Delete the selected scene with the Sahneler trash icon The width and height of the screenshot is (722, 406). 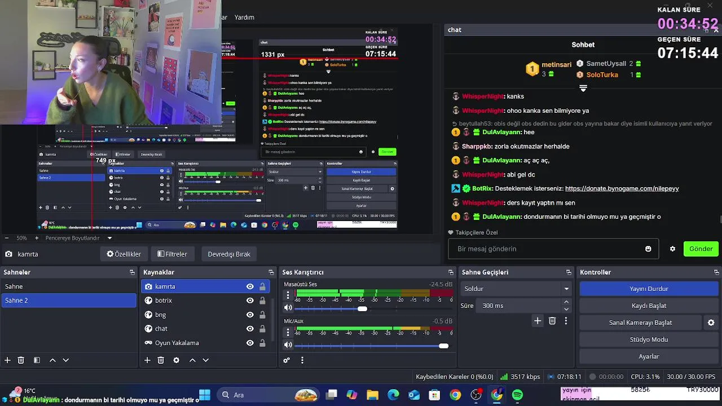(x=21, y=360)
